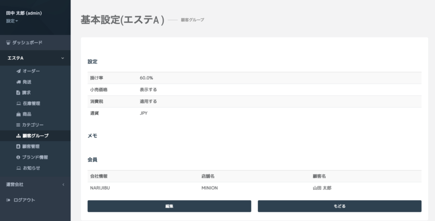Click the logout arrow icon

(8, 200)
